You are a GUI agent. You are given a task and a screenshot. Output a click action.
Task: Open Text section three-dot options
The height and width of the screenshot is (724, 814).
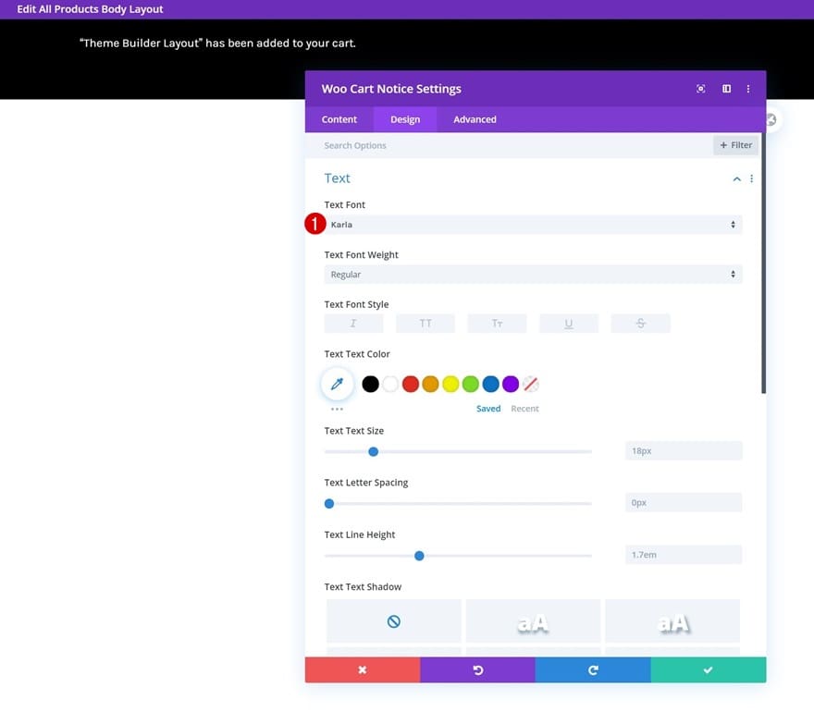pos(751,178)
